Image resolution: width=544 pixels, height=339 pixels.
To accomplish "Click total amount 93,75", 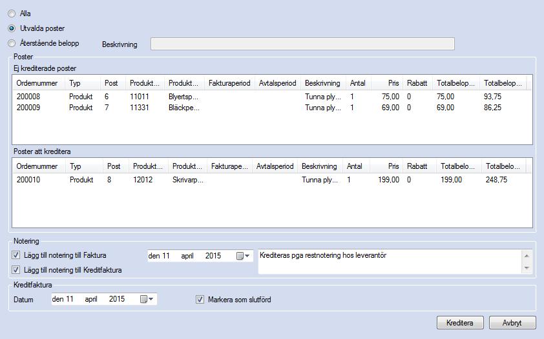I will pyautogui.click(x=493, y=97).
